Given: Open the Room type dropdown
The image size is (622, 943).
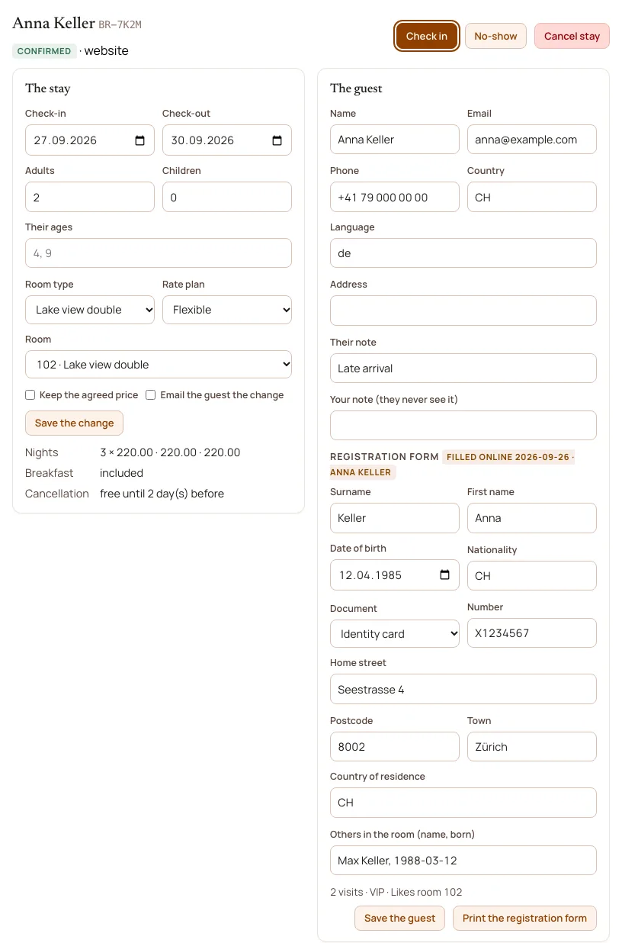Looking at the screenshot, I should pyautogui.click(x=90, y=310).
